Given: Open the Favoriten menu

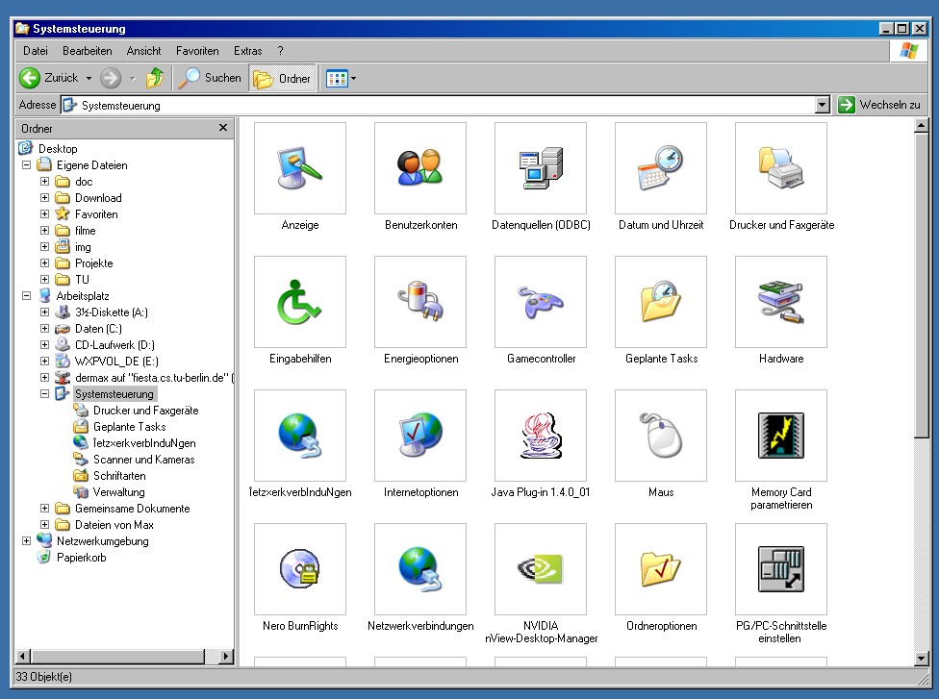Looking at the screenshot, I should (x=197, y=51).
